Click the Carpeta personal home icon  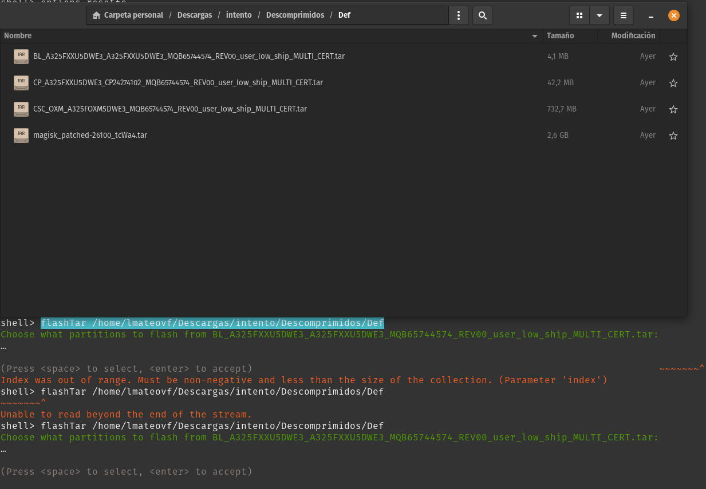coord(96,15)
